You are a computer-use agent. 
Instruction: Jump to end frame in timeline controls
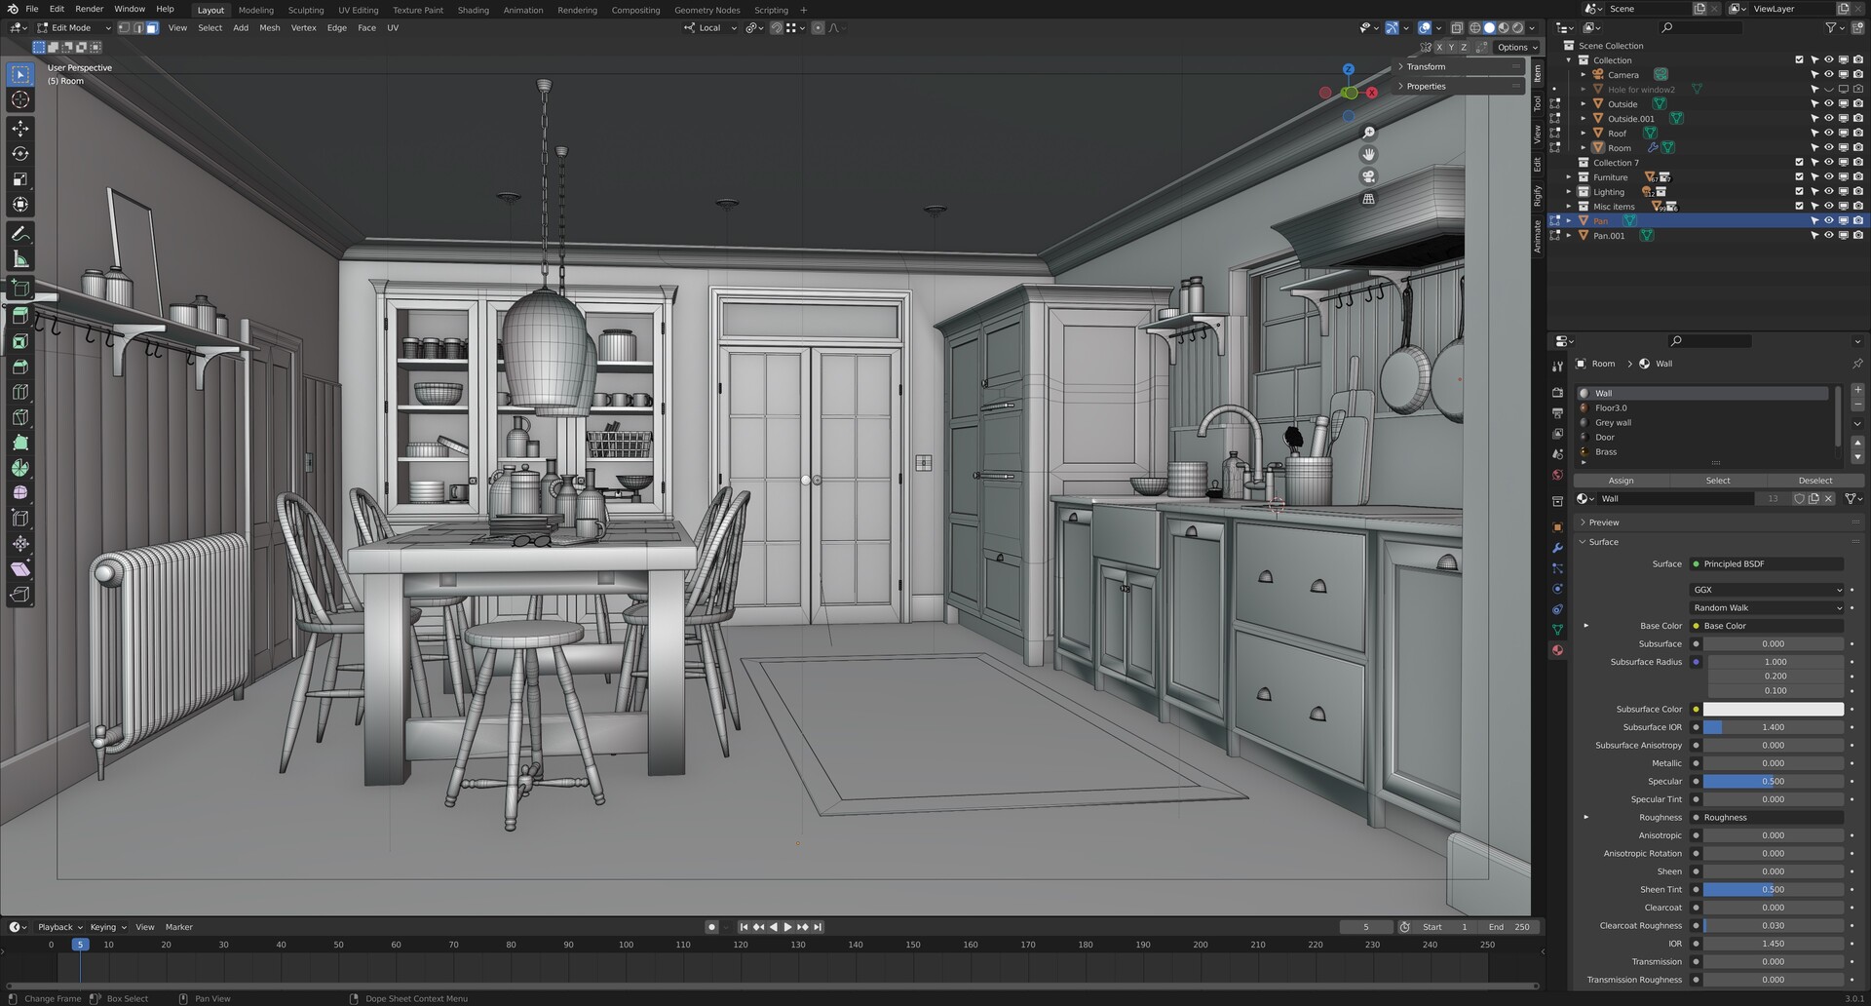818,927
